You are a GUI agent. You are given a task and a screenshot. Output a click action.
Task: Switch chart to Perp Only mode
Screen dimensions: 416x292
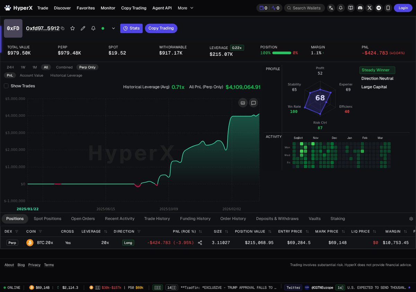[87, 67]
